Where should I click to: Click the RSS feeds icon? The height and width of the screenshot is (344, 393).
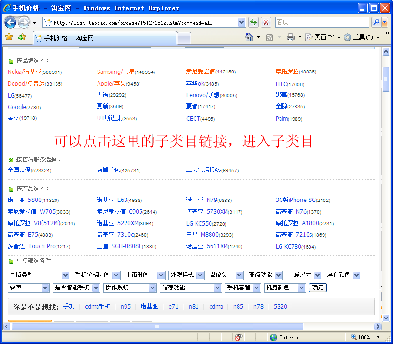point(269,37)
